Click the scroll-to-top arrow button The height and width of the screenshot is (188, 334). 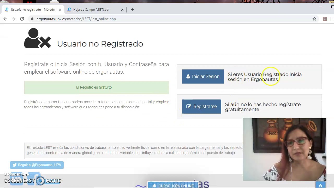(320, 185)
